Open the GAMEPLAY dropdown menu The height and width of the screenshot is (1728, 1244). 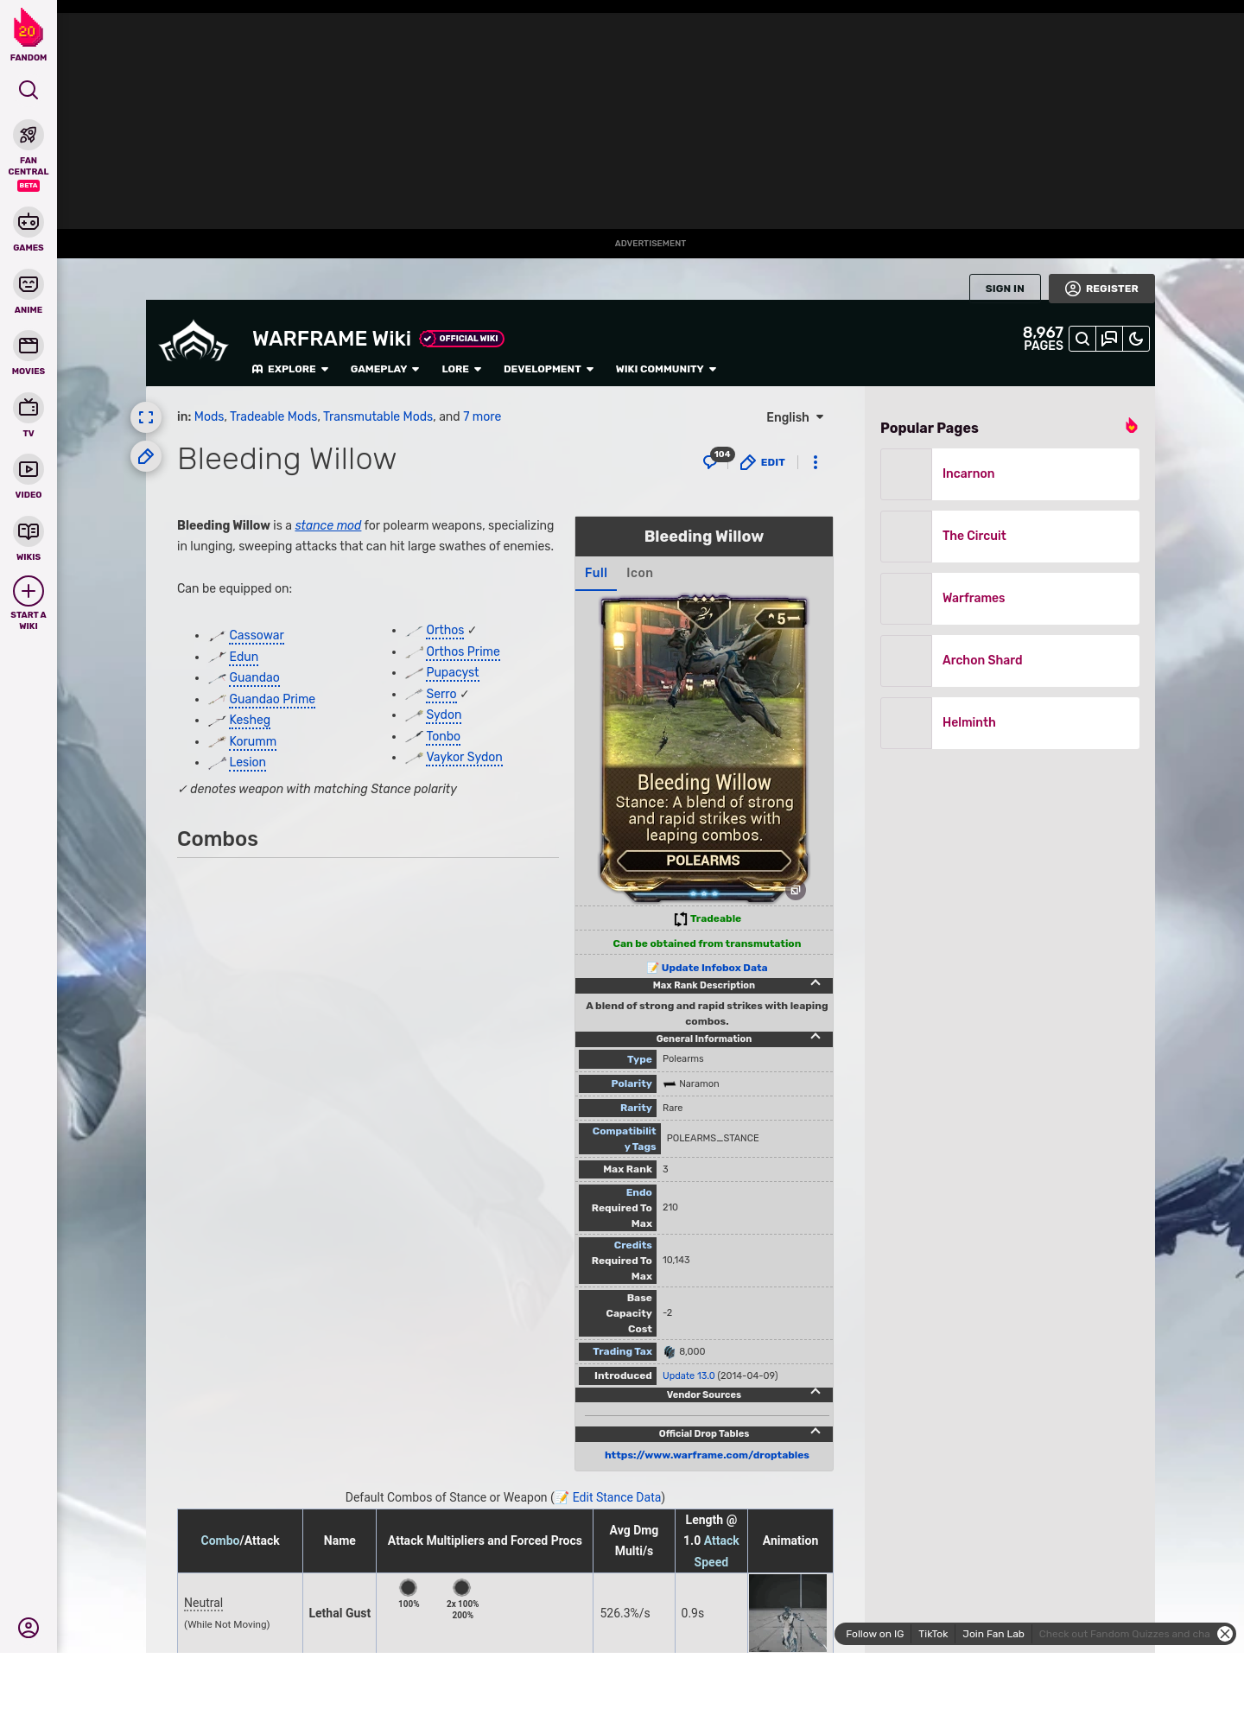click(384, 369)
